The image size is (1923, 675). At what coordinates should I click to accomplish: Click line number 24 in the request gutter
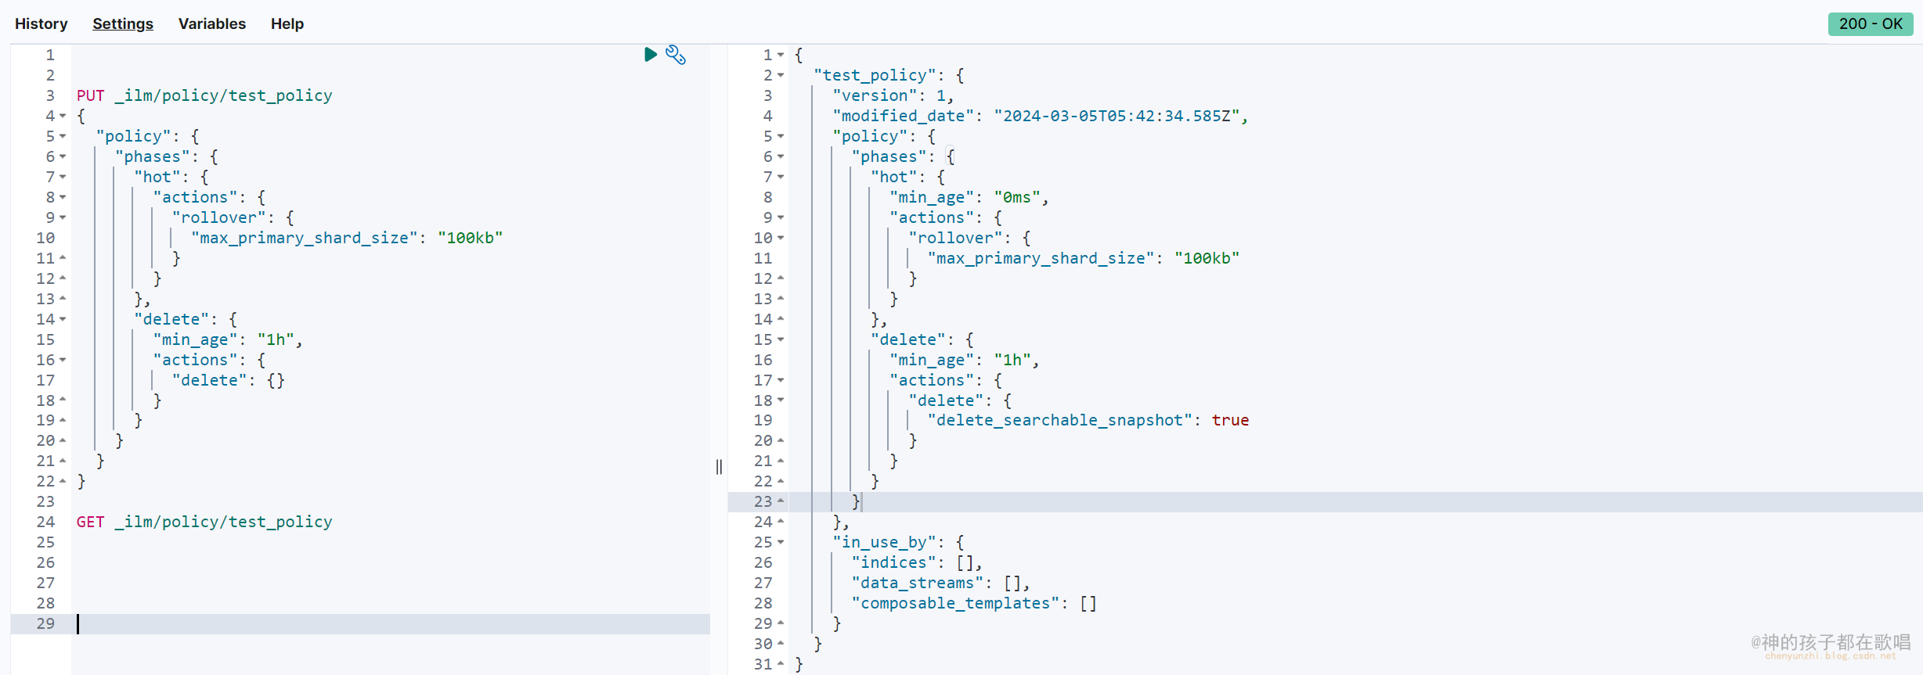click(45, 522)
